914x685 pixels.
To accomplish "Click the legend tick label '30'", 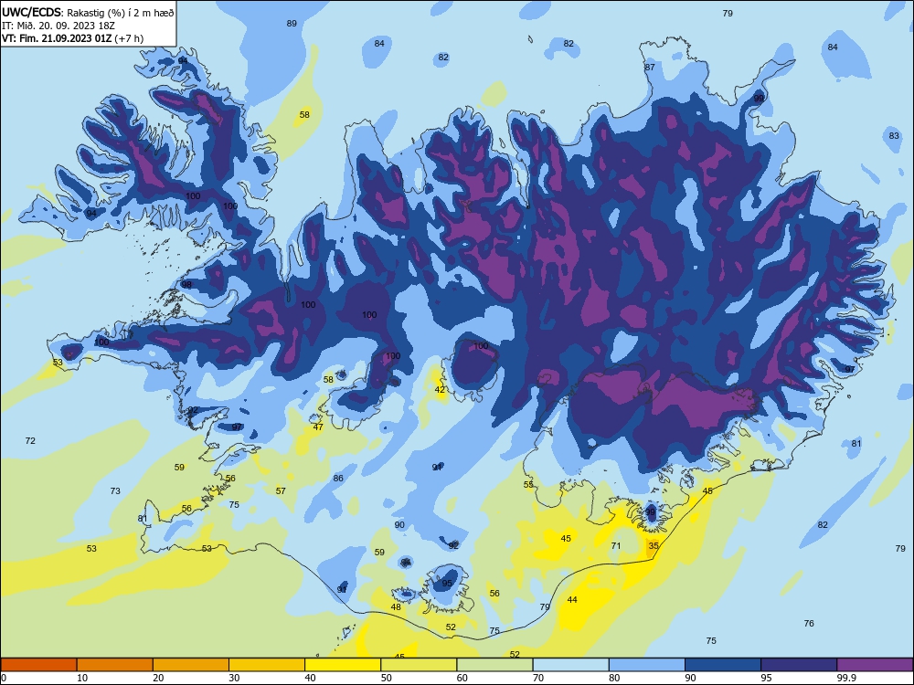I will pos(234,678).
